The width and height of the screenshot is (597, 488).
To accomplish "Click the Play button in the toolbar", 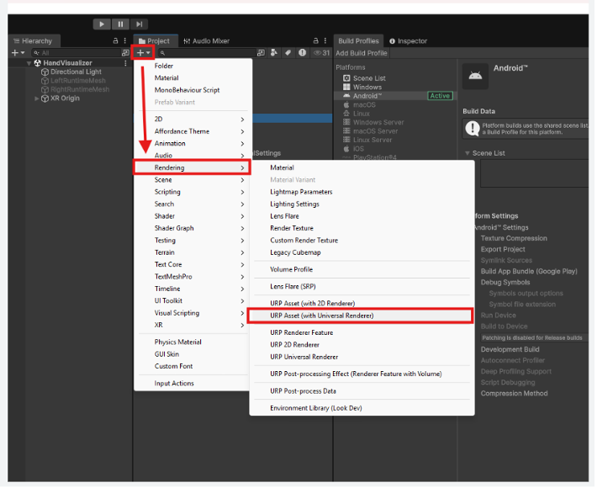I will point(102,24).
